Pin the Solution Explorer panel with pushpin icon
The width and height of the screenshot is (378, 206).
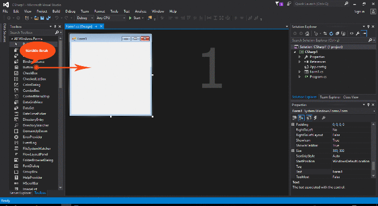(368, 26)
